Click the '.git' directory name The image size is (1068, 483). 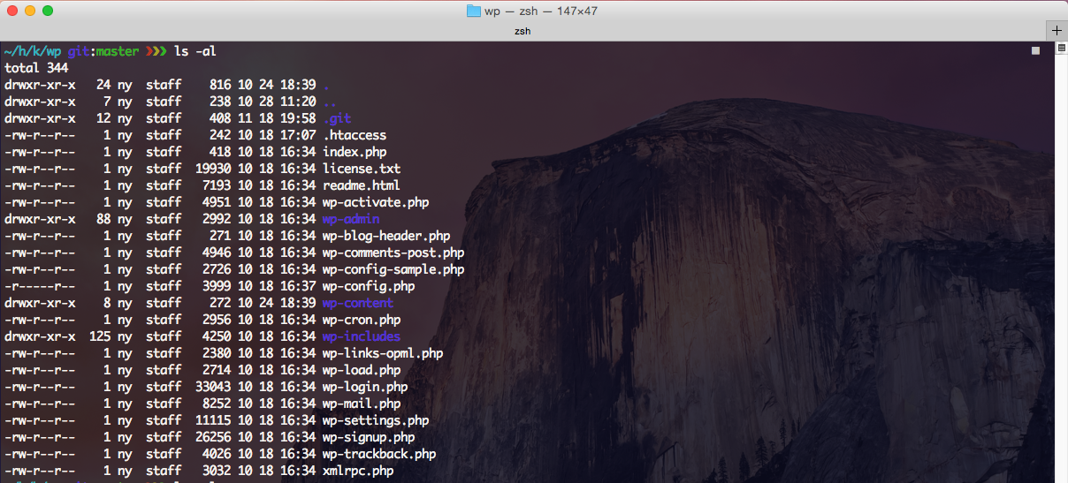click(x=337, y=118)
